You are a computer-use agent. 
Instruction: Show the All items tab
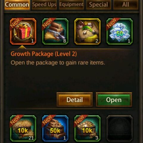(x=126, y=5)
